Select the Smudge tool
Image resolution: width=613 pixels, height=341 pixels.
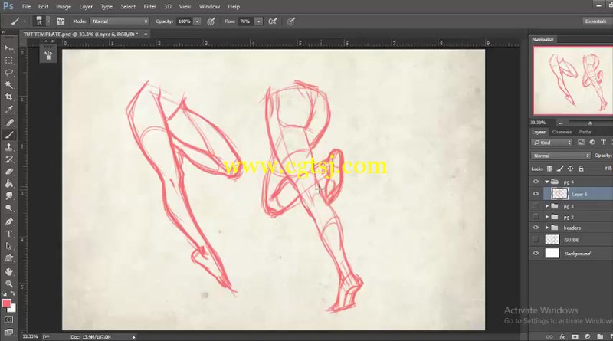tap(8, 195)
